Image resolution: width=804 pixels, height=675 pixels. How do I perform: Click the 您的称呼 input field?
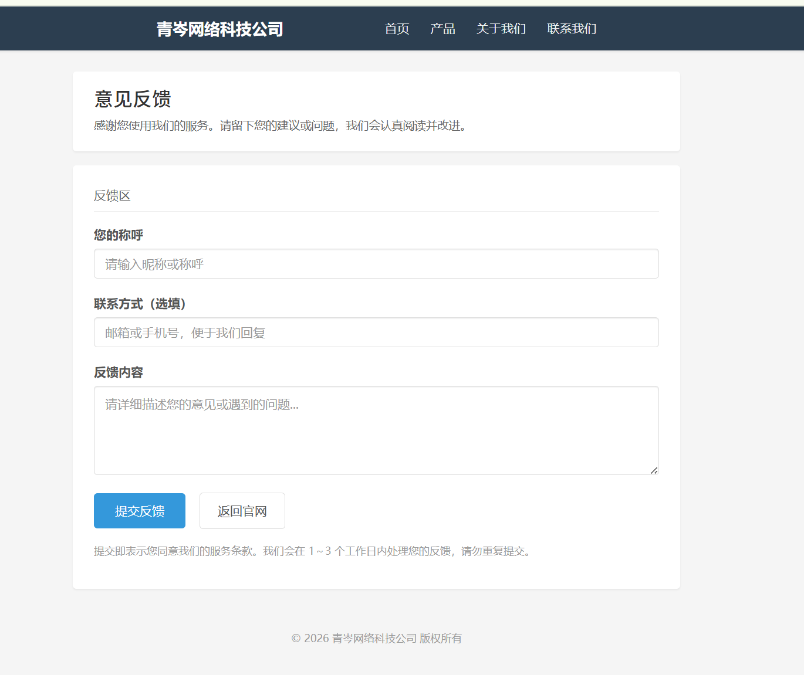pos(376,263)
